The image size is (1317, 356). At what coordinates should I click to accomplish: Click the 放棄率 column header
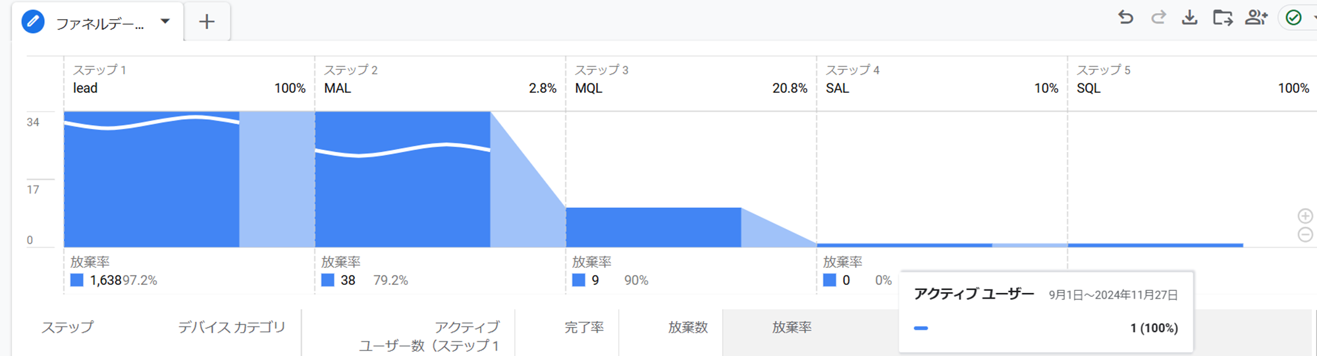pos(792,327)
